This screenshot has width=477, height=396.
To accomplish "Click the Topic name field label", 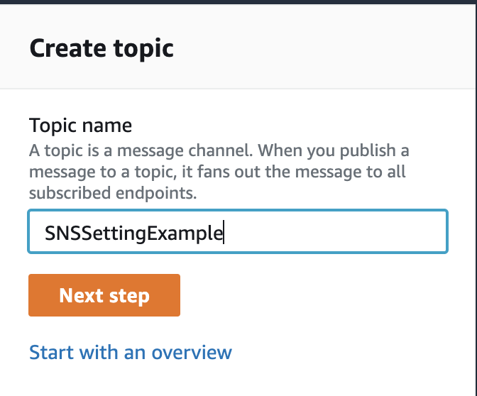I will coord(80,126).
